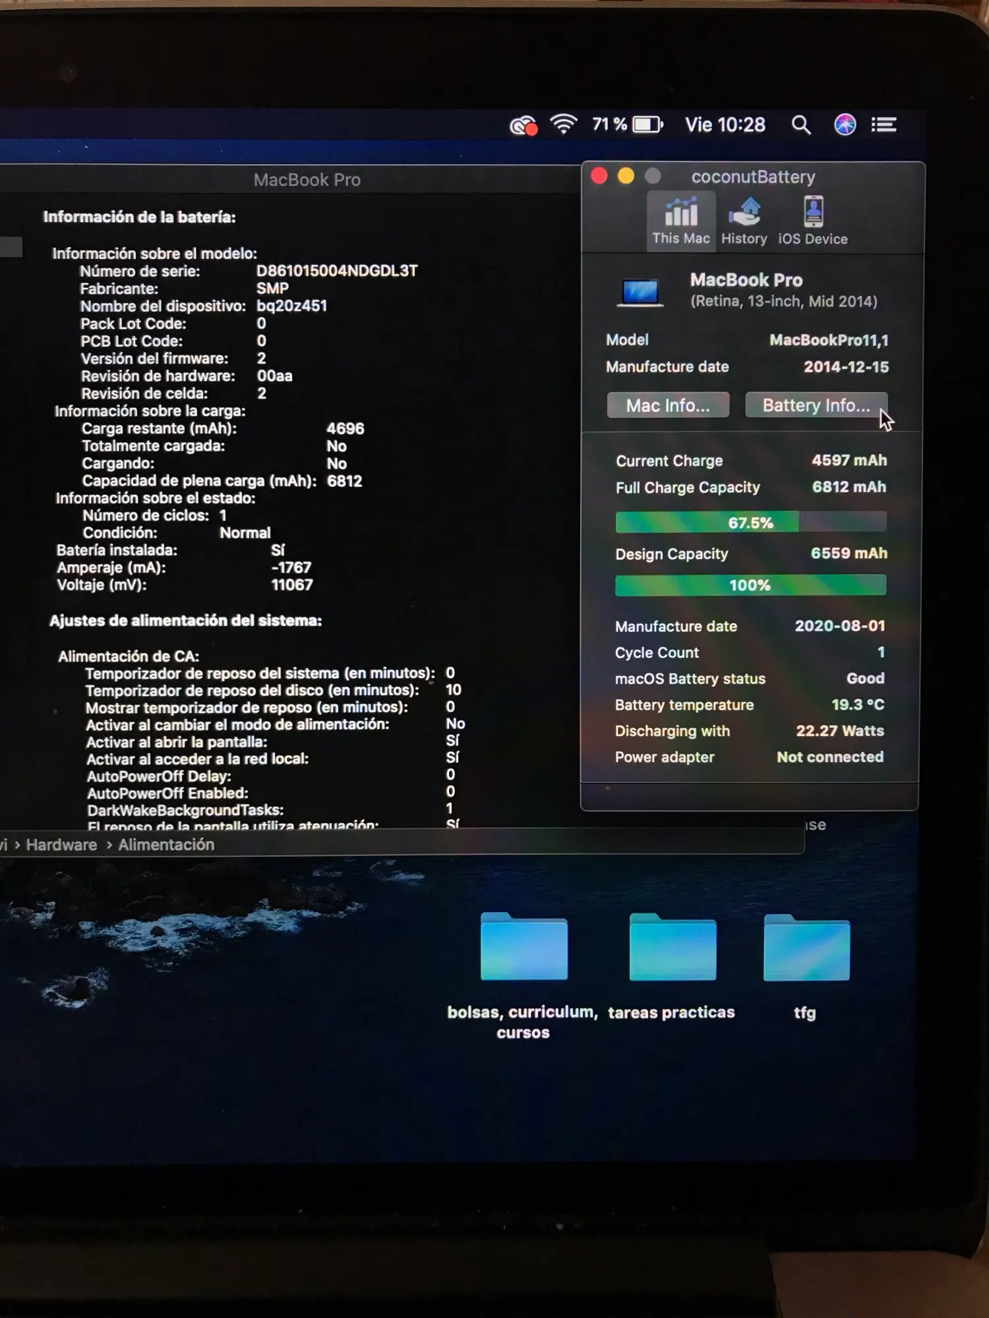Click the Power adapter Not connected status

pos(830,757)
